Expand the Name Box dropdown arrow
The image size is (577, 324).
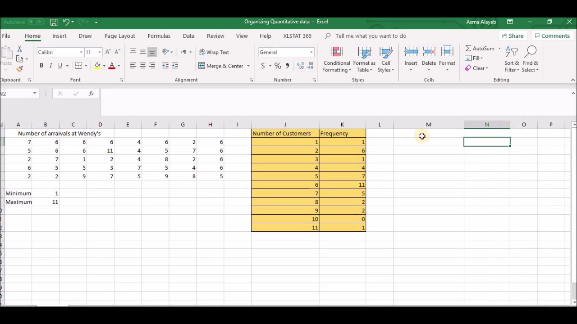click(x=35, y=94)
